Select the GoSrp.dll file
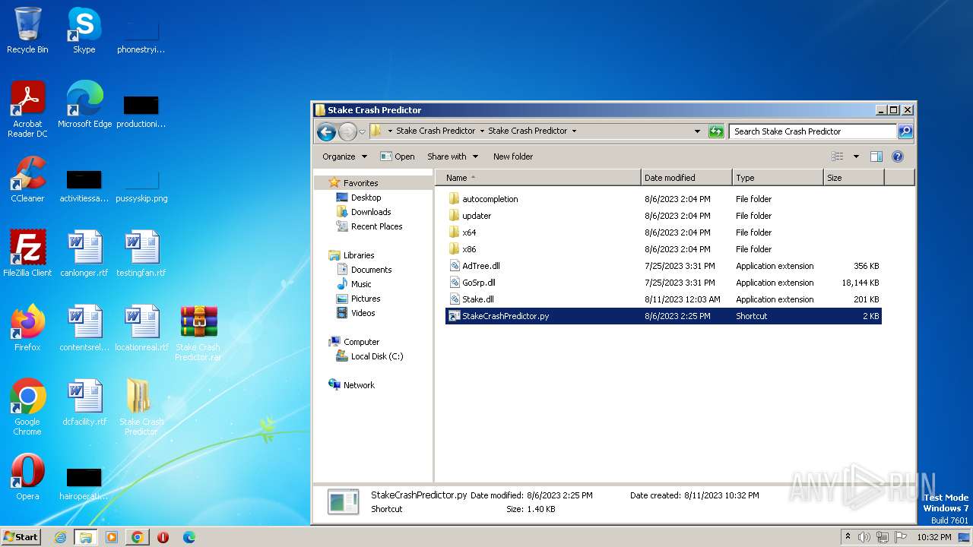The width and height of the screenshot is (973, 547). click(x=664, y=283)
